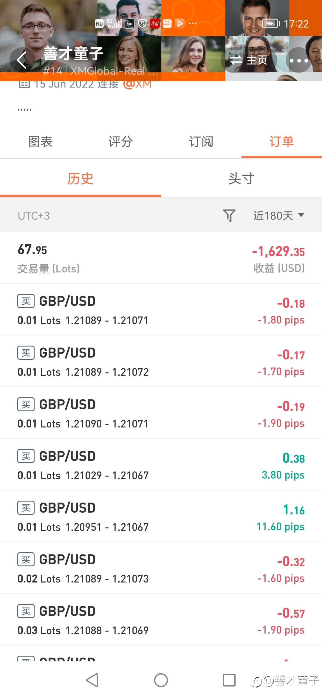
Task: Open the 评分 rating tab
Action: point(121,142)
